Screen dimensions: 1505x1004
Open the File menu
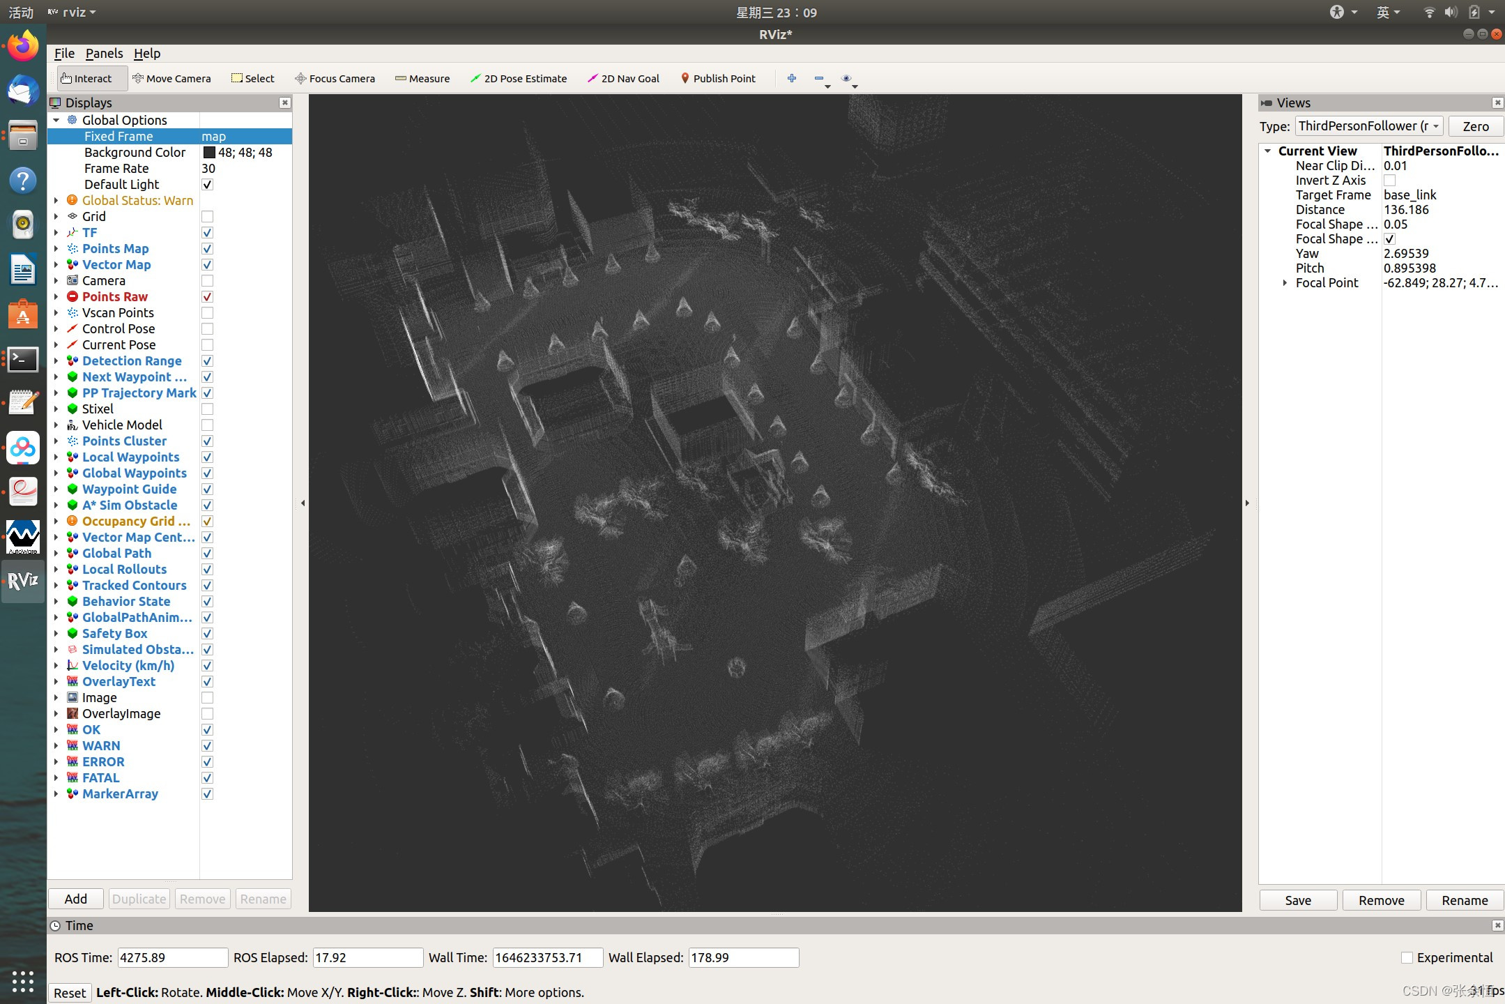[64, 54]
